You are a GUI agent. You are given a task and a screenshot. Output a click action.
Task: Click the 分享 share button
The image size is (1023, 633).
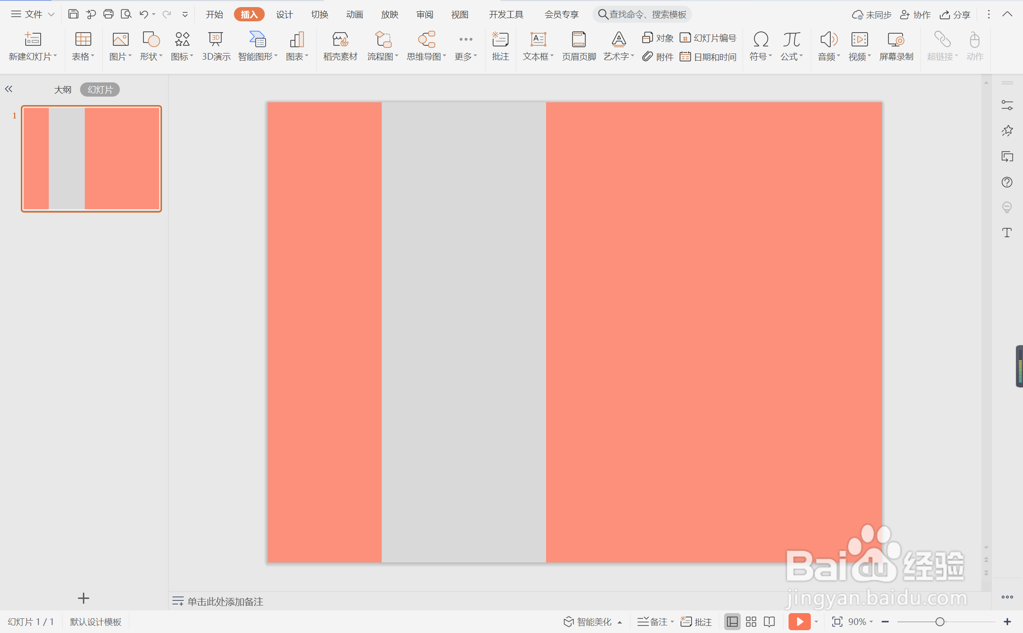(x=955, y=15)
